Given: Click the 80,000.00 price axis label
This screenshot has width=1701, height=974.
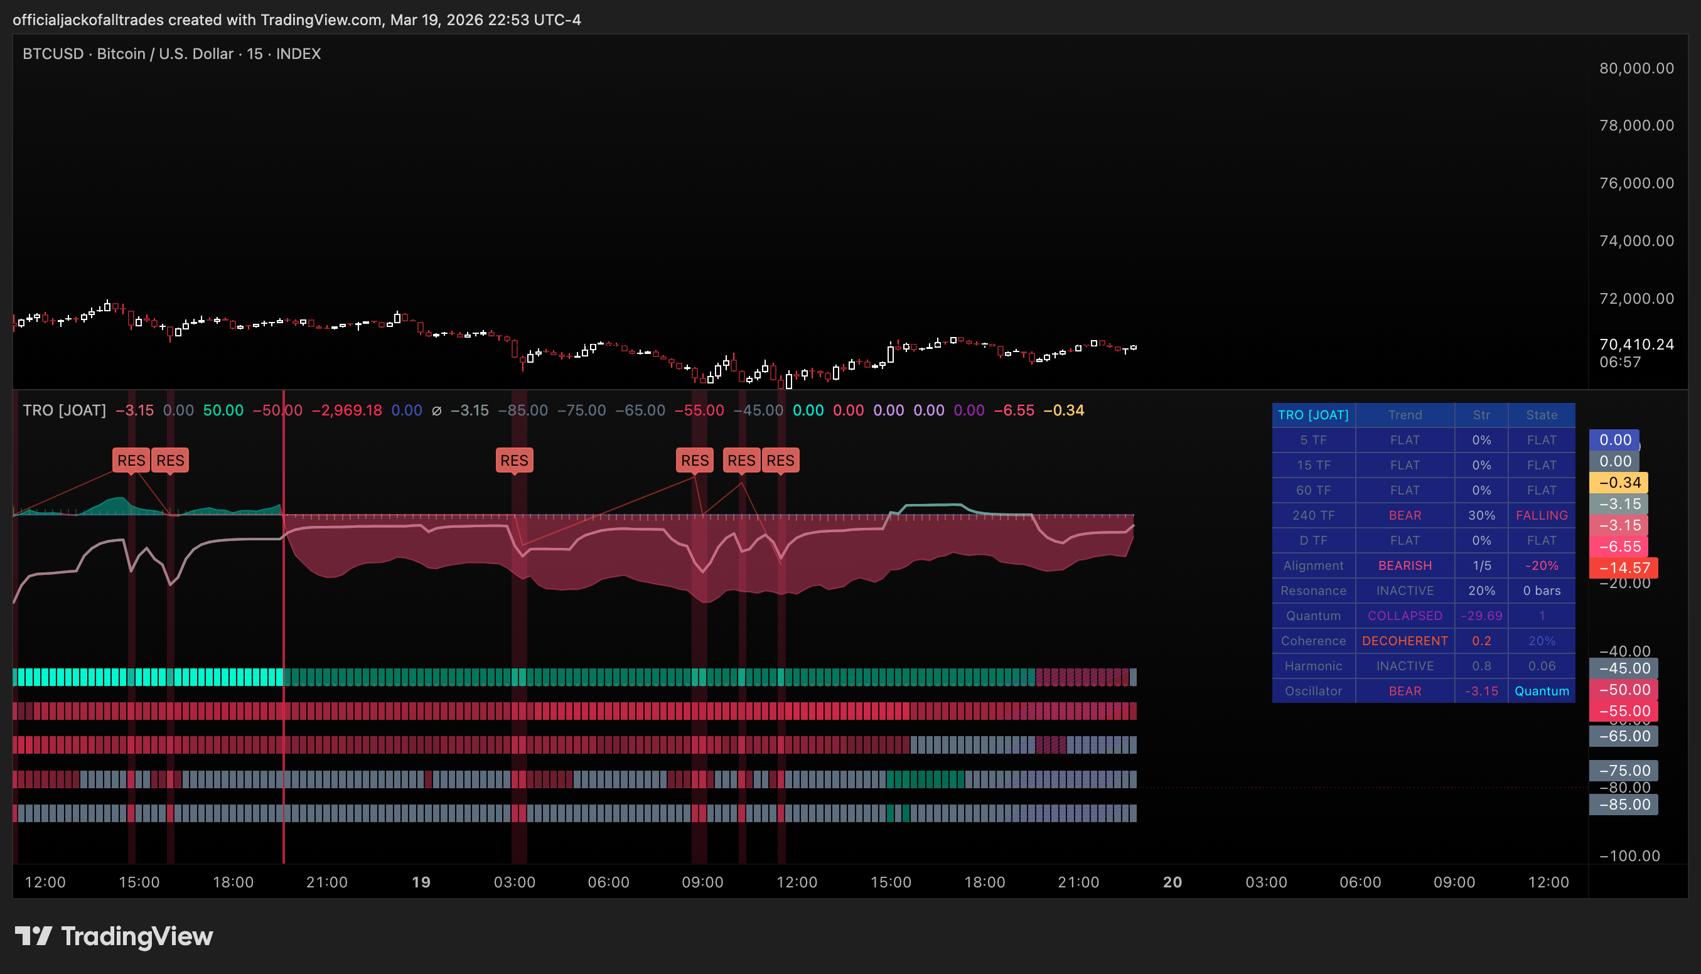Looking at the screenshot, I should tap(1636, 68).
